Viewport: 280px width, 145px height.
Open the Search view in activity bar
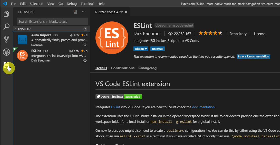pyautogui.click(x=6, y=27)
